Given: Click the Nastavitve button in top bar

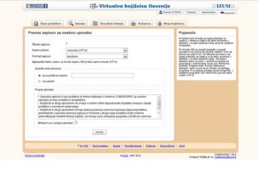Looking at the screenshot, I should pyautogui.click(x=208, y=12).
